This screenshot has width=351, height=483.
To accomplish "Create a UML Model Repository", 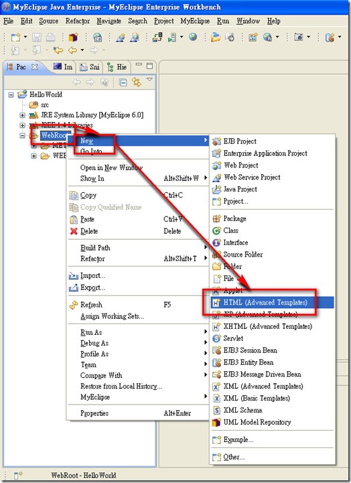I will click(x=272, y=422).
